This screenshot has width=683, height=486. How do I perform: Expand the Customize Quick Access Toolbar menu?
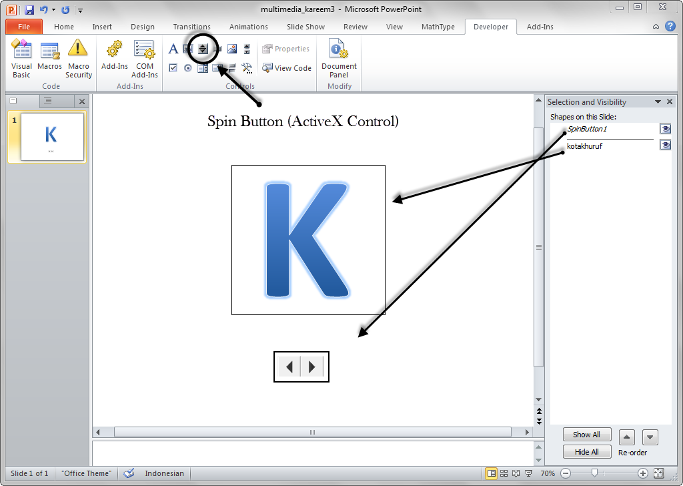[81, 10]
